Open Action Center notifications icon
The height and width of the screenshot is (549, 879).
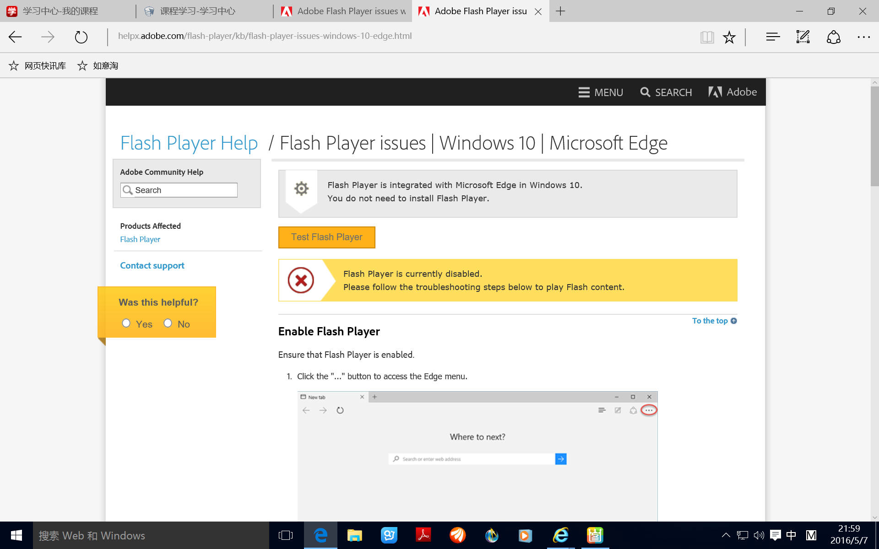click(x=776, y=535)
